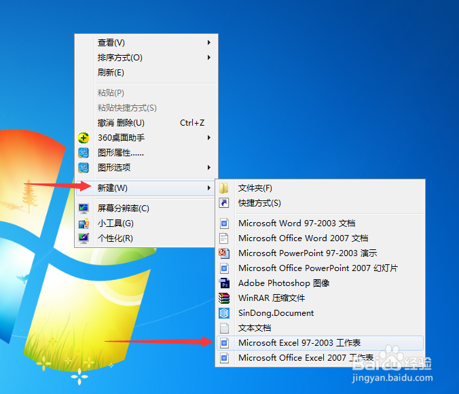Open 图形属性...... from the menu
Screen dimensions: 459x394
[147, 153]
